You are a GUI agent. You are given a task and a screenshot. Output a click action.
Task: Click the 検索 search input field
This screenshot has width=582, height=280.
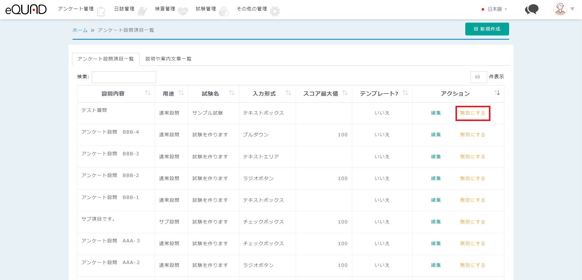coord(124,77)
